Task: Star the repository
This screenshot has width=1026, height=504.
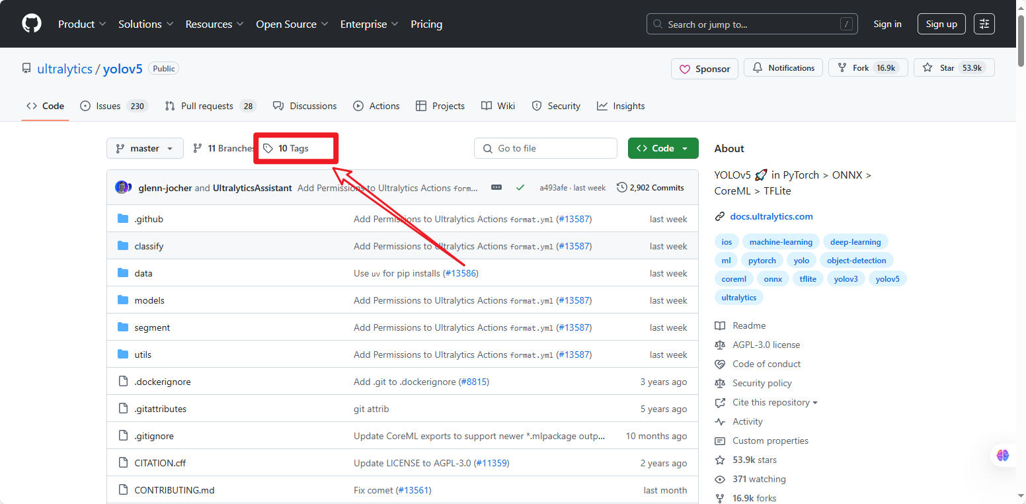Action: point(954,68)
